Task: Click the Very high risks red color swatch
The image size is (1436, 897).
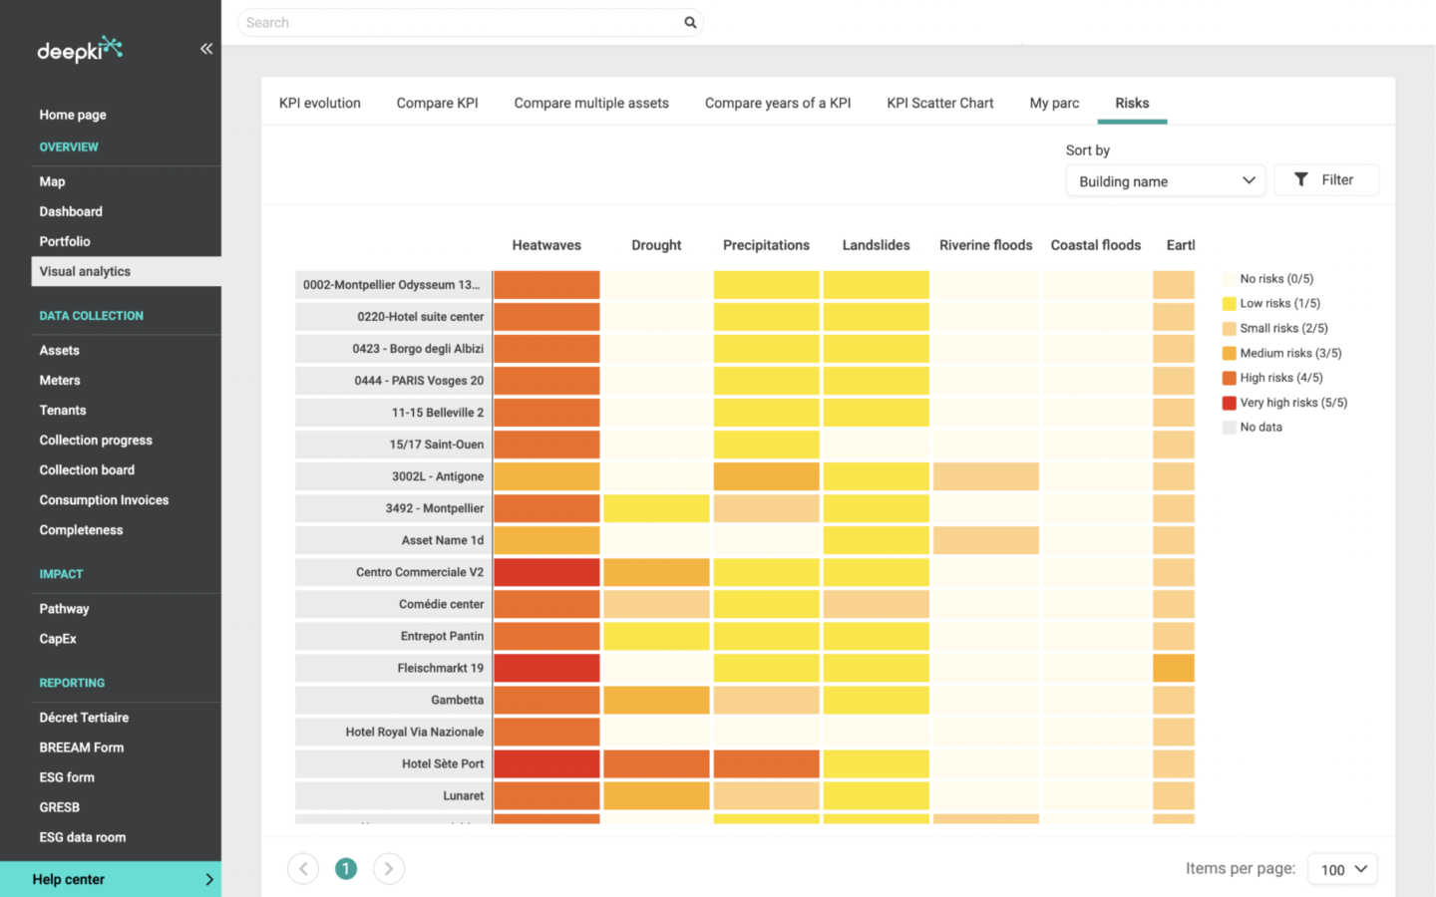Action: (x=1229, y=402)
